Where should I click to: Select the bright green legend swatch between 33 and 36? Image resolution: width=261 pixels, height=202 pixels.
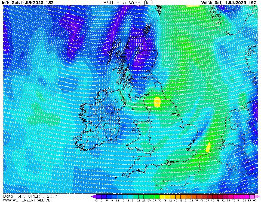(157, 197)
